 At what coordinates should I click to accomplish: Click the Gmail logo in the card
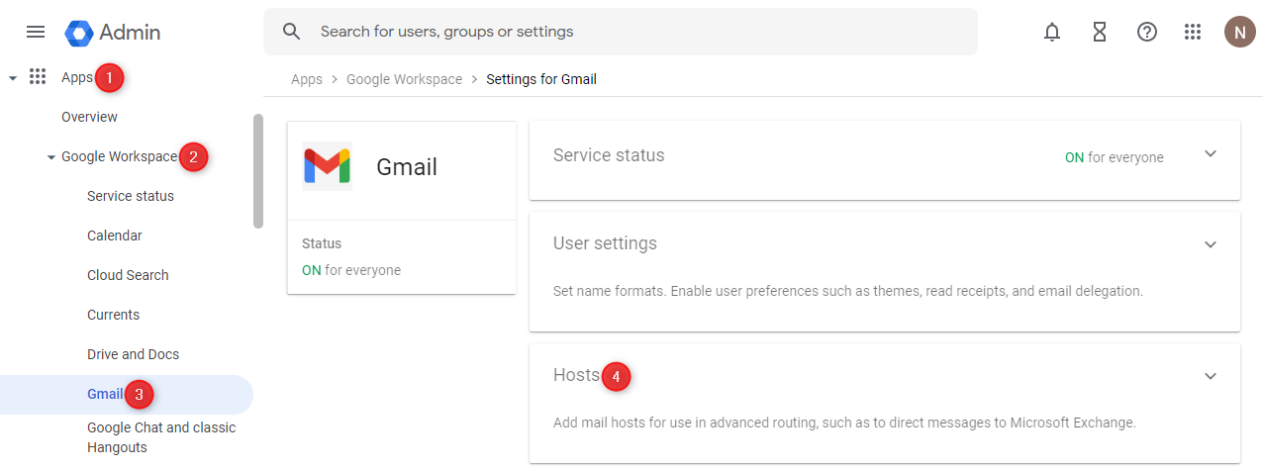click(x=327, y=166)
